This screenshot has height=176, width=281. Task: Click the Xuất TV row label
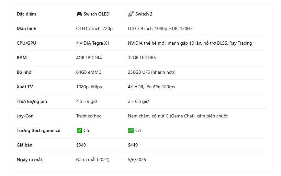(25, 87)
